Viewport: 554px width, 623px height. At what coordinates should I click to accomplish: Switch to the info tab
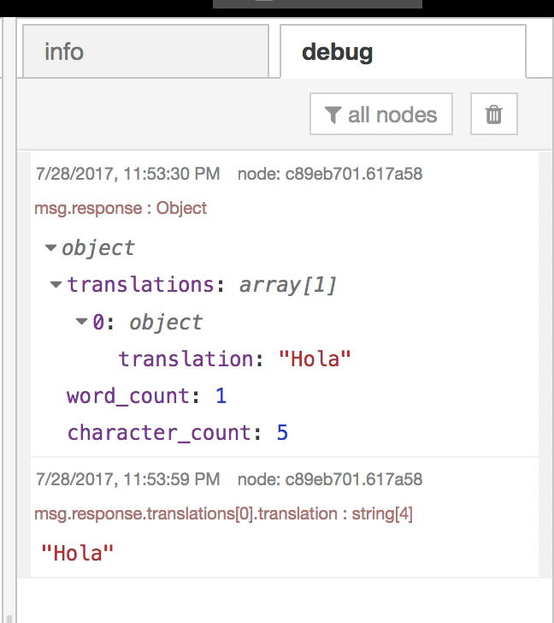(64, 51)
